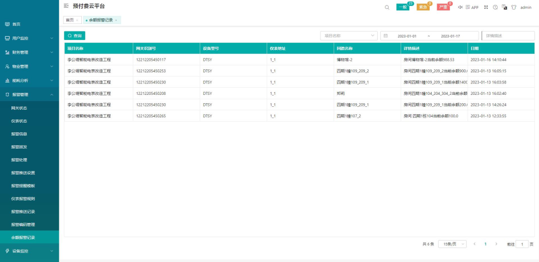Click the 2023-01-01 start date field

[407, 36]
